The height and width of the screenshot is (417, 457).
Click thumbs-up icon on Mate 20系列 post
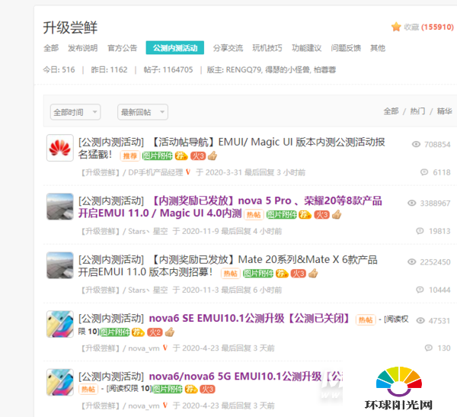click(x=313, y=274)
